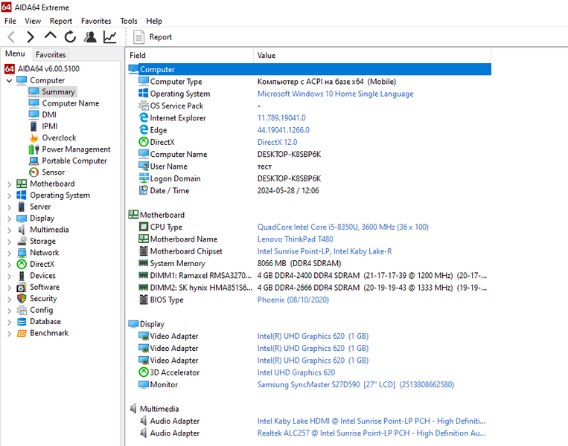Expand the Multimedia tree arrow
This screenshot has width=568, height=446.
point(10,230)
